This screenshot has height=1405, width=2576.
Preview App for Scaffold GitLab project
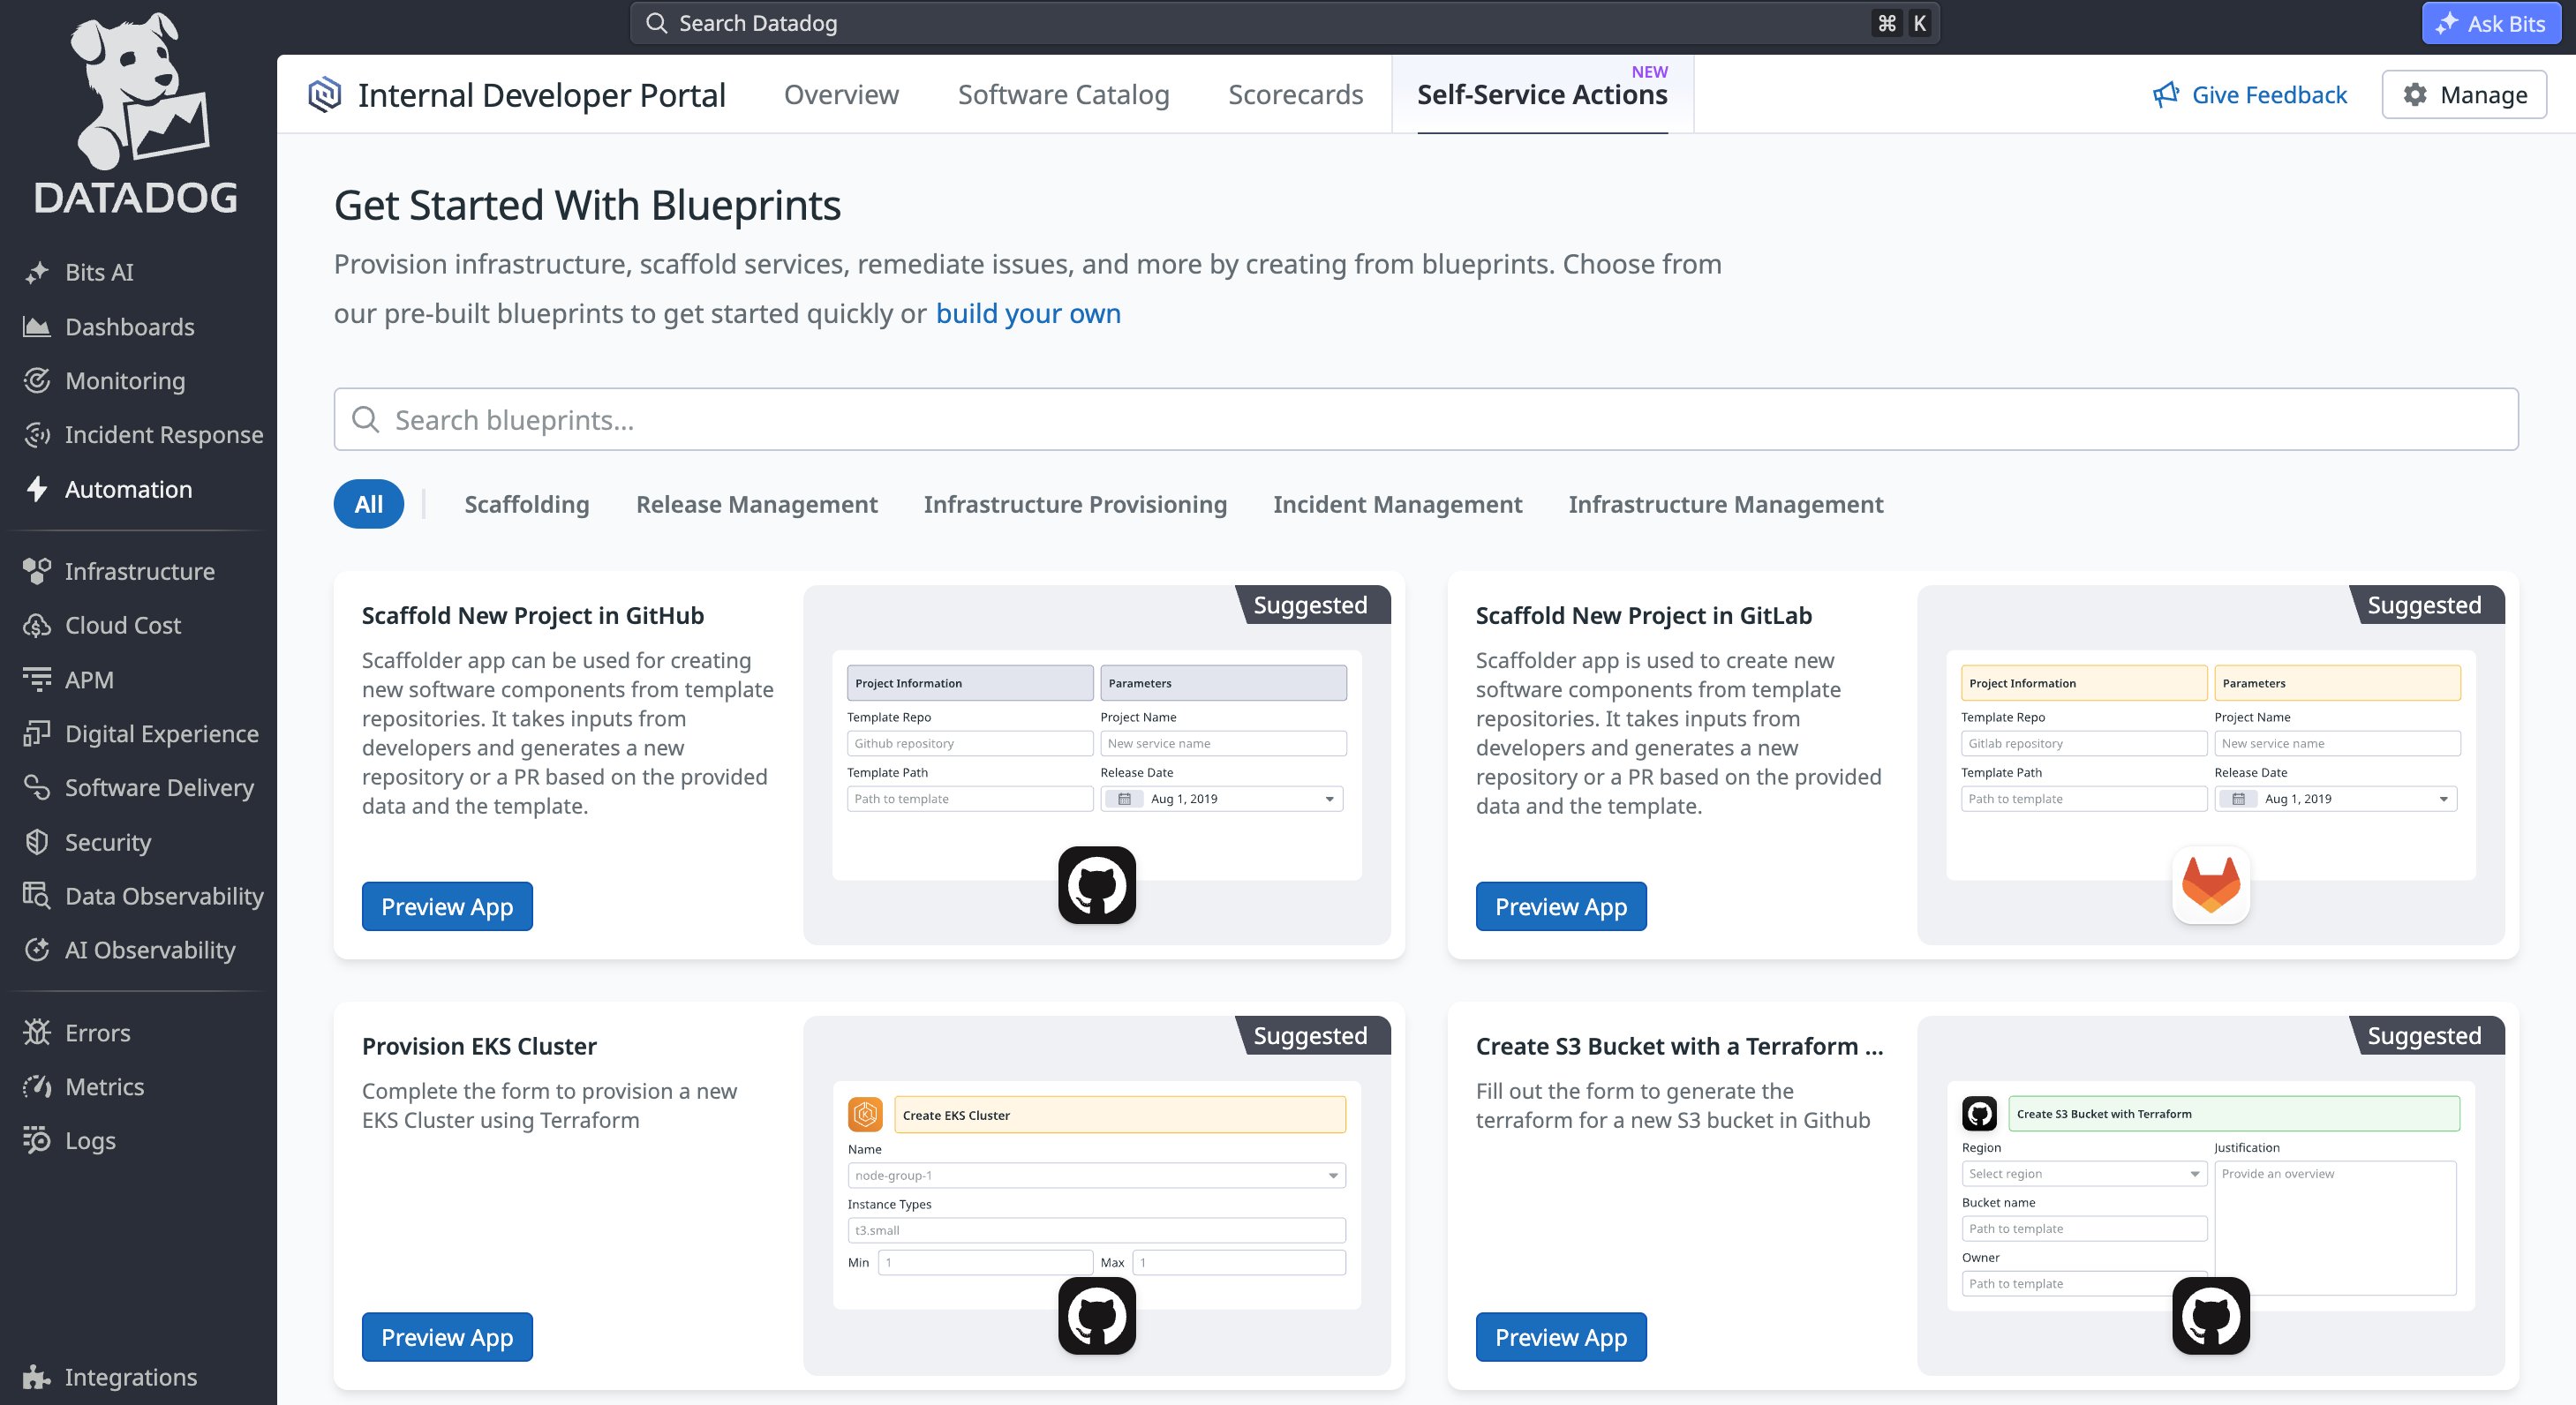pyautogui.click(x=1560, y=906)
